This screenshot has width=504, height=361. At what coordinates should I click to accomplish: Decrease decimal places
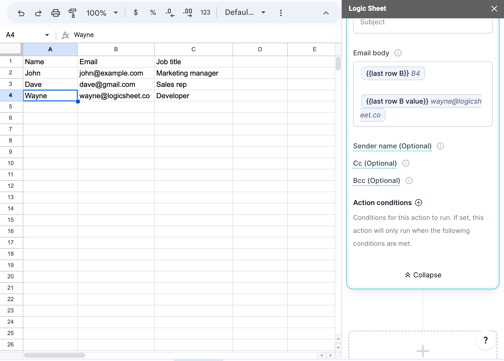(170, 12)
